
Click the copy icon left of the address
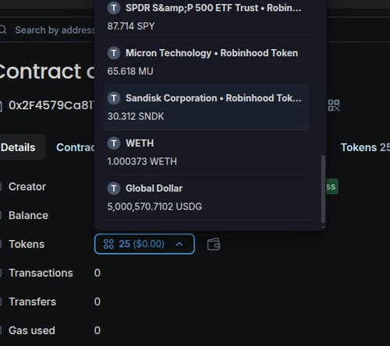click(x=1, y=106)
